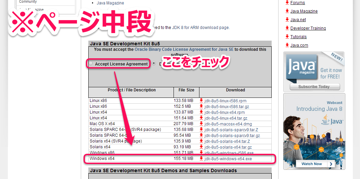Download jdk-8u5-solaris-sparcv9.tar.gz
This screenshot has height=179, width=360.
232,136
